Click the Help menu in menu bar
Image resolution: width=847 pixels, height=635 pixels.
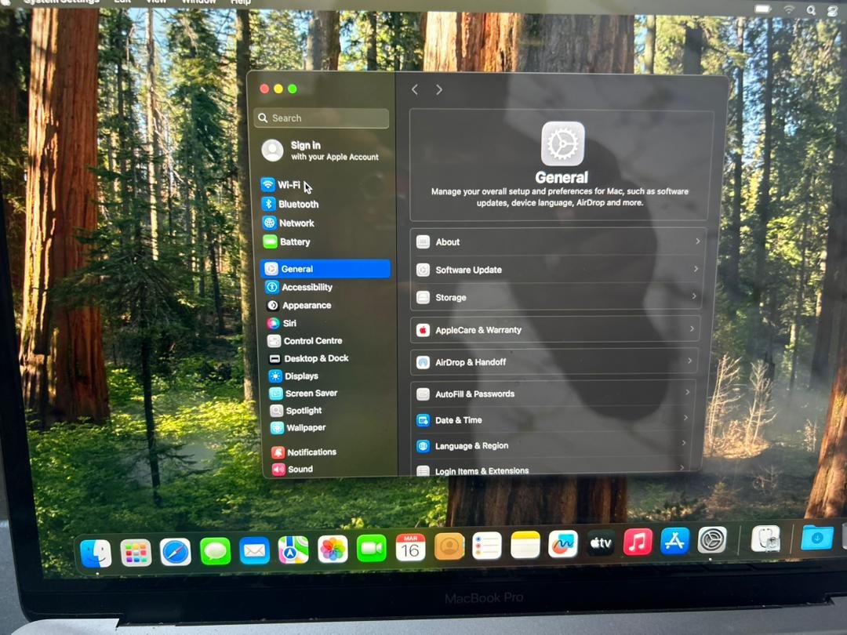pos(240,2)
